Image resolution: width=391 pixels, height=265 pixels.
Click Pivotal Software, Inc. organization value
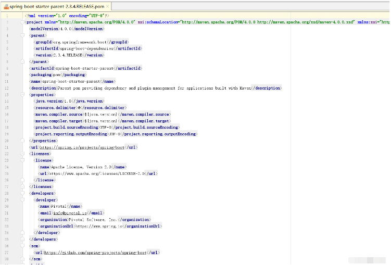[x=93, y=220]
